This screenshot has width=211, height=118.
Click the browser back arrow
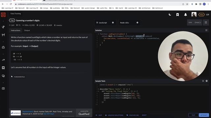(x=3, y=4)
